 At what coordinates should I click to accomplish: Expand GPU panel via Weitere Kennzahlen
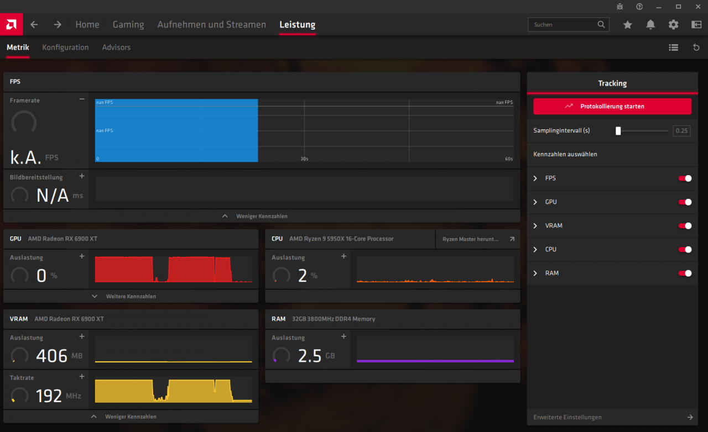coord(131,297)
